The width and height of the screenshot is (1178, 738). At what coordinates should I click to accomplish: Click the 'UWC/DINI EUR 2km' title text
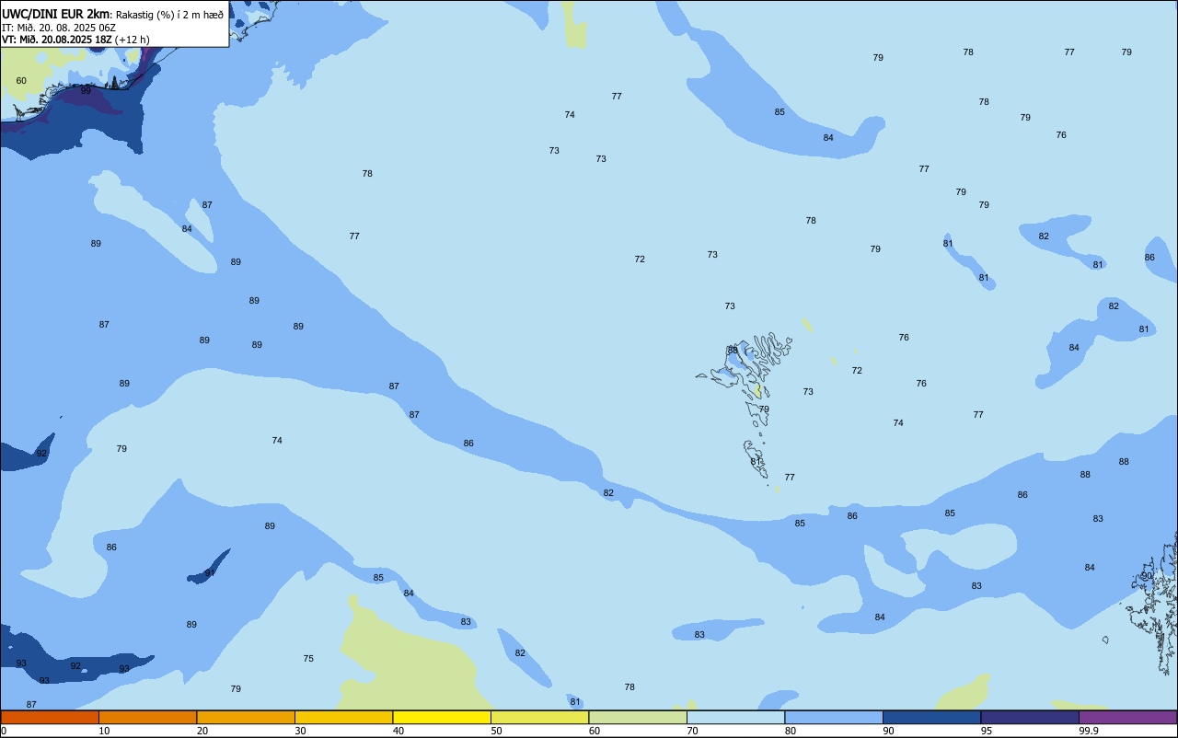(55, 14)
